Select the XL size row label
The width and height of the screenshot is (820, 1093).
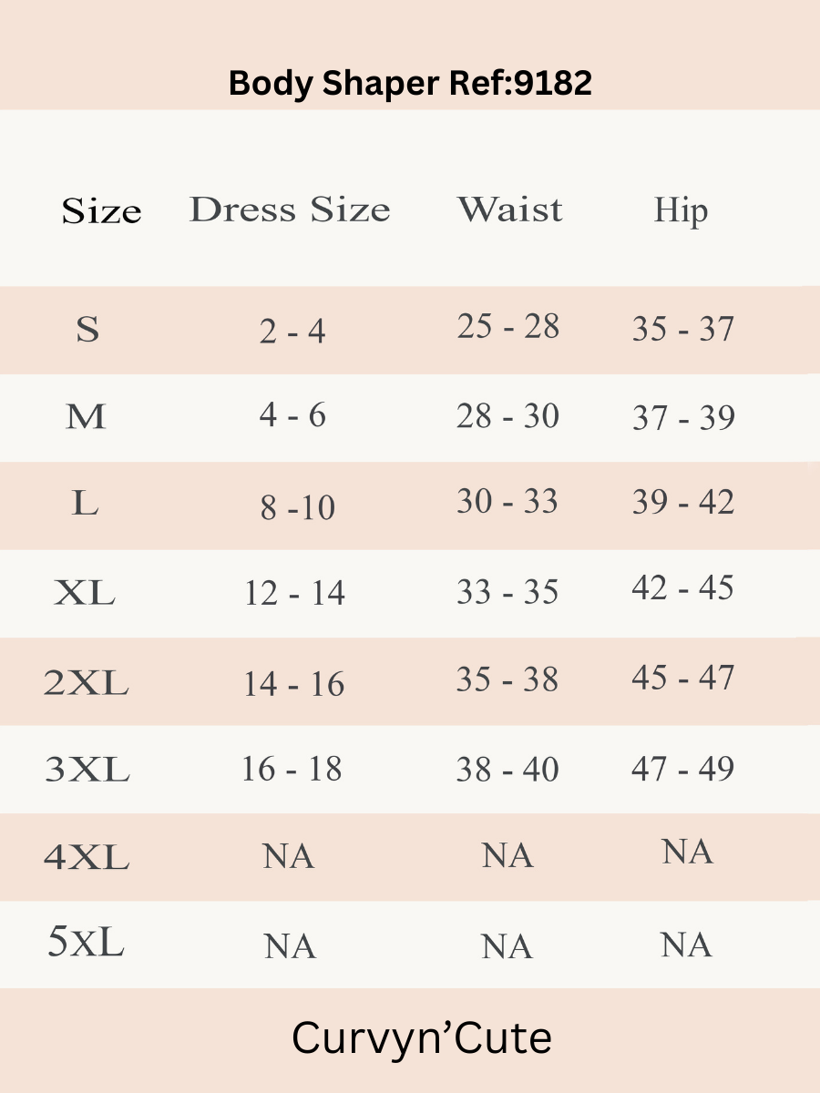(85, 594)
